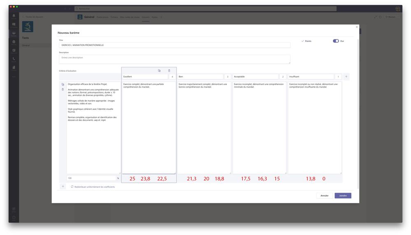The image size is (411, 235).
Task: Open Apps store icon in sidebar
Action: [14, 209]
